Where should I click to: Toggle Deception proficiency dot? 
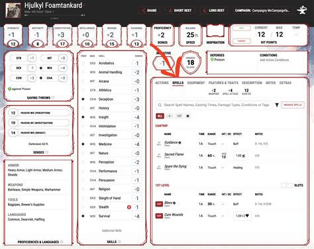point(83,99)
